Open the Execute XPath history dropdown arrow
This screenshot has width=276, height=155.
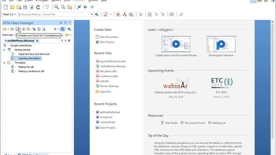(x=92, y=14)
